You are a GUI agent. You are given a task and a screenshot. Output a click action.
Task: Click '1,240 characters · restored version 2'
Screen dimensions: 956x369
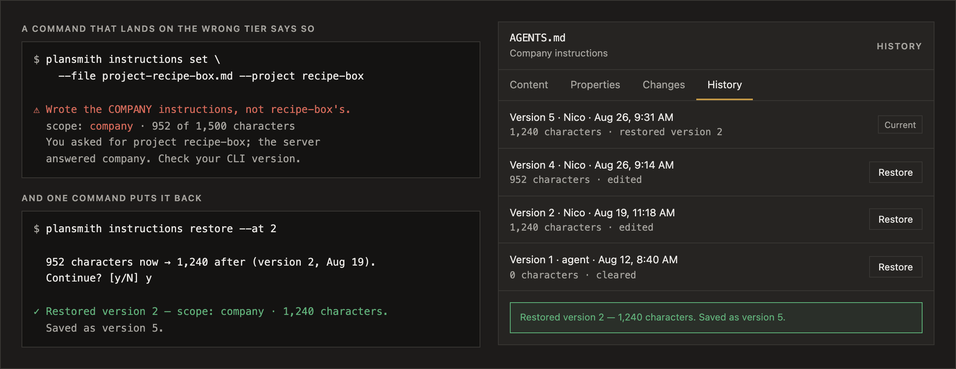(x=616, y=132)
